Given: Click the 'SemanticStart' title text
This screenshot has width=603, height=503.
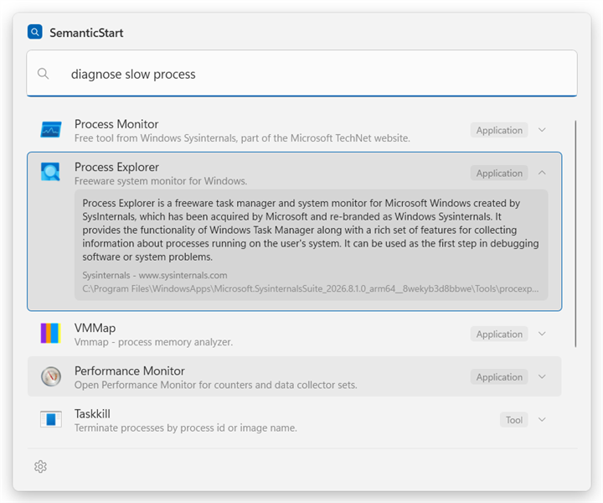Looking at the screenshot, I should [x=86, y=33].
